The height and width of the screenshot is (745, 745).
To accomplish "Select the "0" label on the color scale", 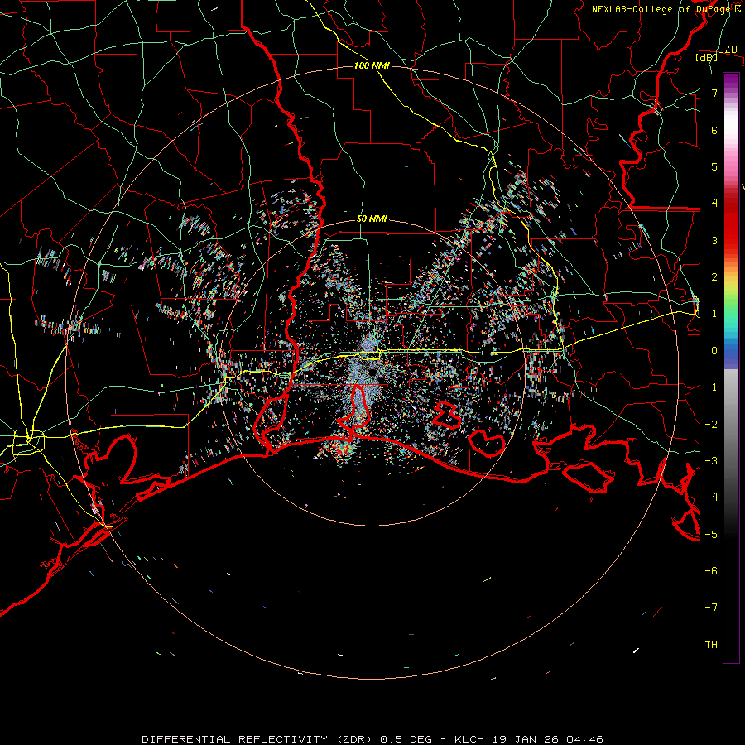I will coord(714,351).
